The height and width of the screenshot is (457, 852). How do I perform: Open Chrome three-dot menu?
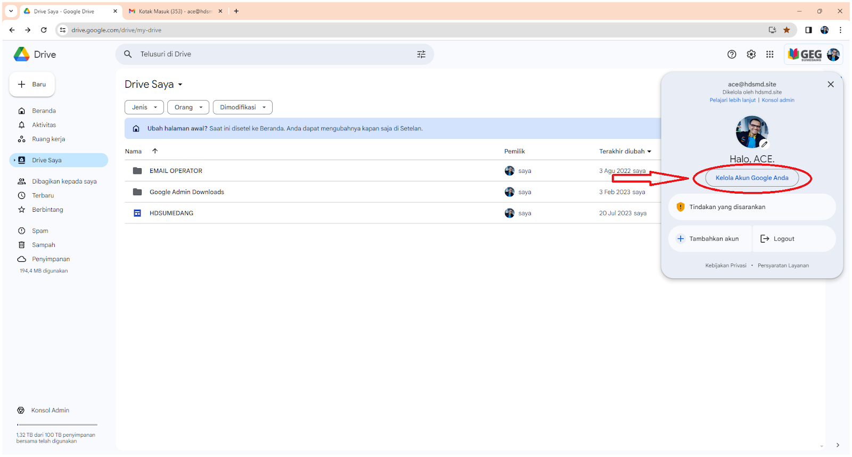[840, 30]
